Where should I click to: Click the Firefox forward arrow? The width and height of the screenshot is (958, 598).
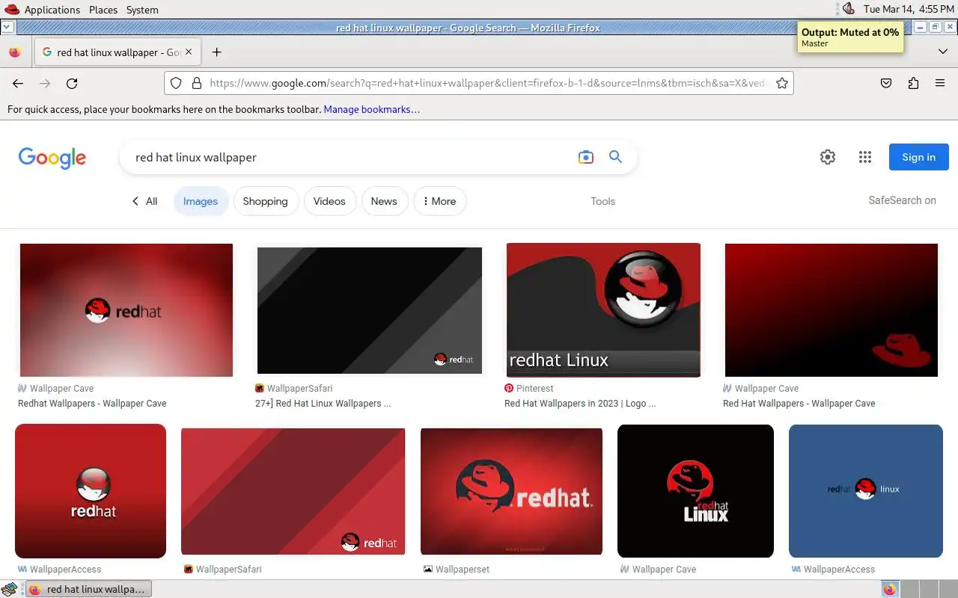point(45,84)
